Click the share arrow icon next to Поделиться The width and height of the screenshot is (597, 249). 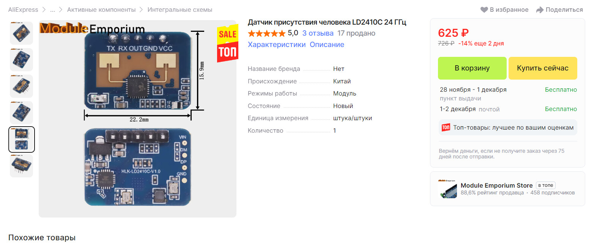click(540, 10)
